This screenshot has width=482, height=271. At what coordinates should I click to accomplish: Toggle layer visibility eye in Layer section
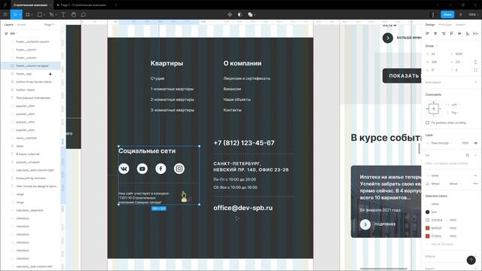pos(475,143)
